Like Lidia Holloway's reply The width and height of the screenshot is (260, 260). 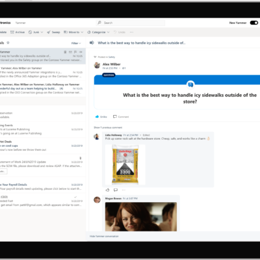pos(107,190)
